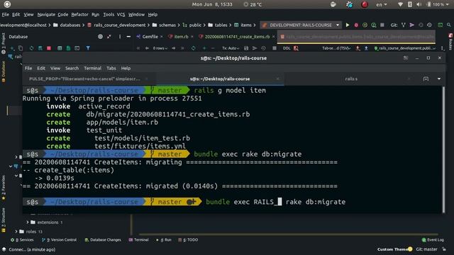Click the terminal window vertical scrollbar
The height and width of the screenshot is (255, 454).
[443, 149]
